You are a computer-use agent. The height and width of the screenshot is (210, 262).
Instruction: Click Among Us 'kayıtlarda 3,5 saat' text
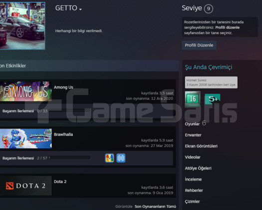tap(157, 93)
